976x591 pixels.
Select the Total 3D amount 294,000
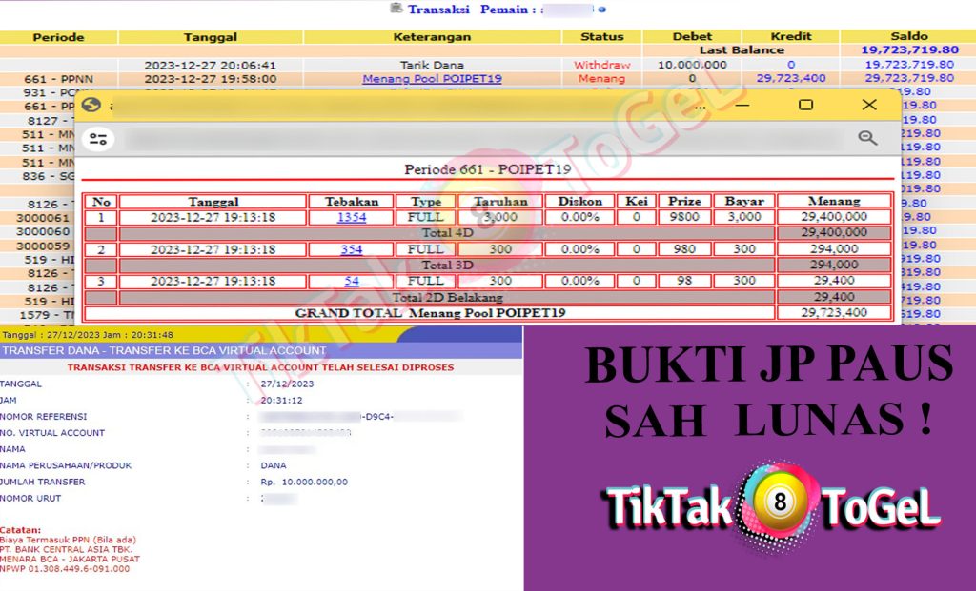pyautogui.click(x=834, y=265)
